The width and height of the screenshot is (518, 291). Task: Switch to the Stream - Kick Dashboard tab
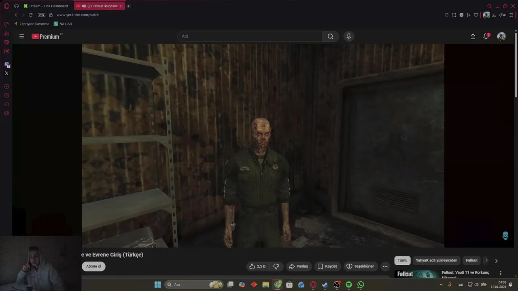[x=45, y=6]
